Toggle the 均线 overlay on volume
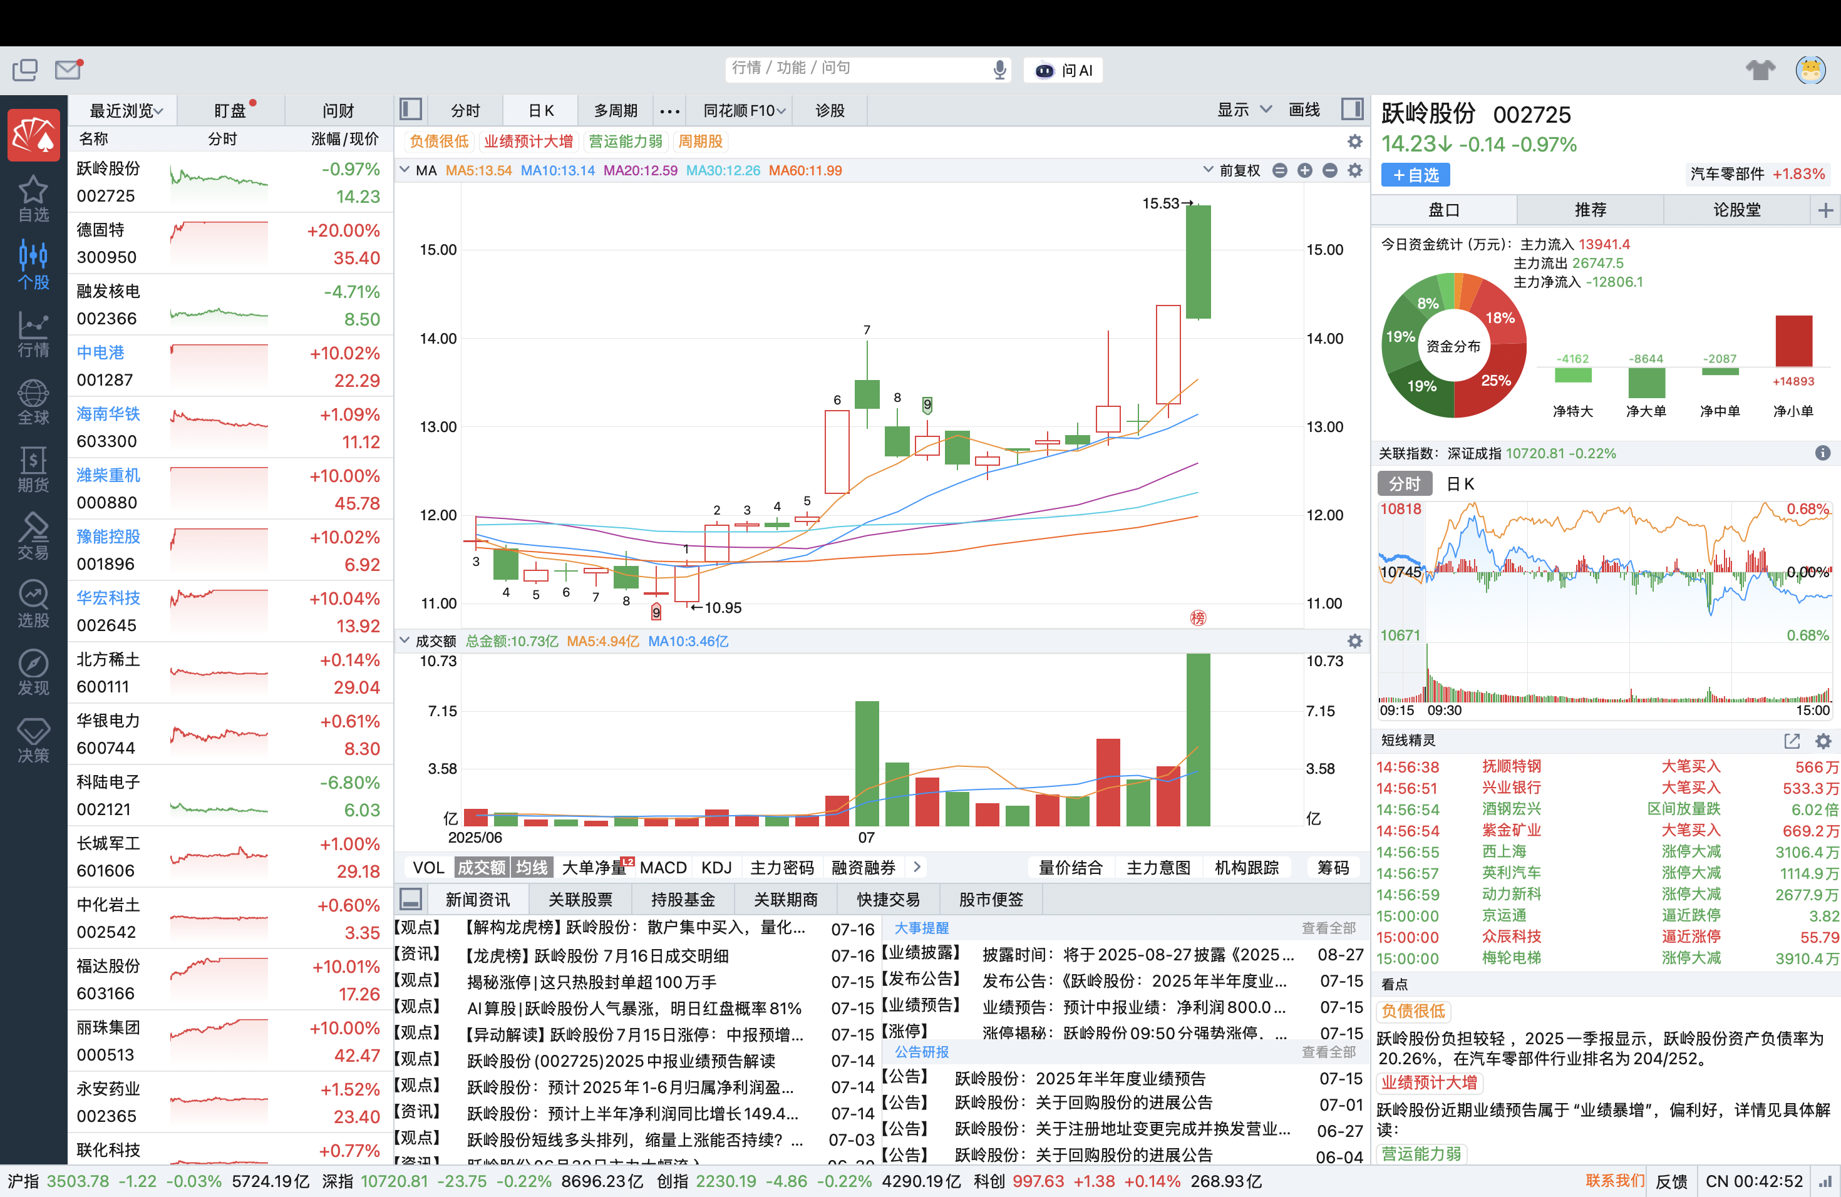 532,868
